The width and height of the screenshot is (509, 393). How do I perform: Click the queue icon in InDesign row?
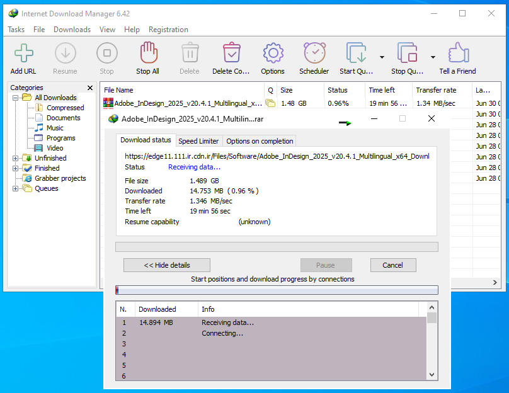(x=270, y=103)
